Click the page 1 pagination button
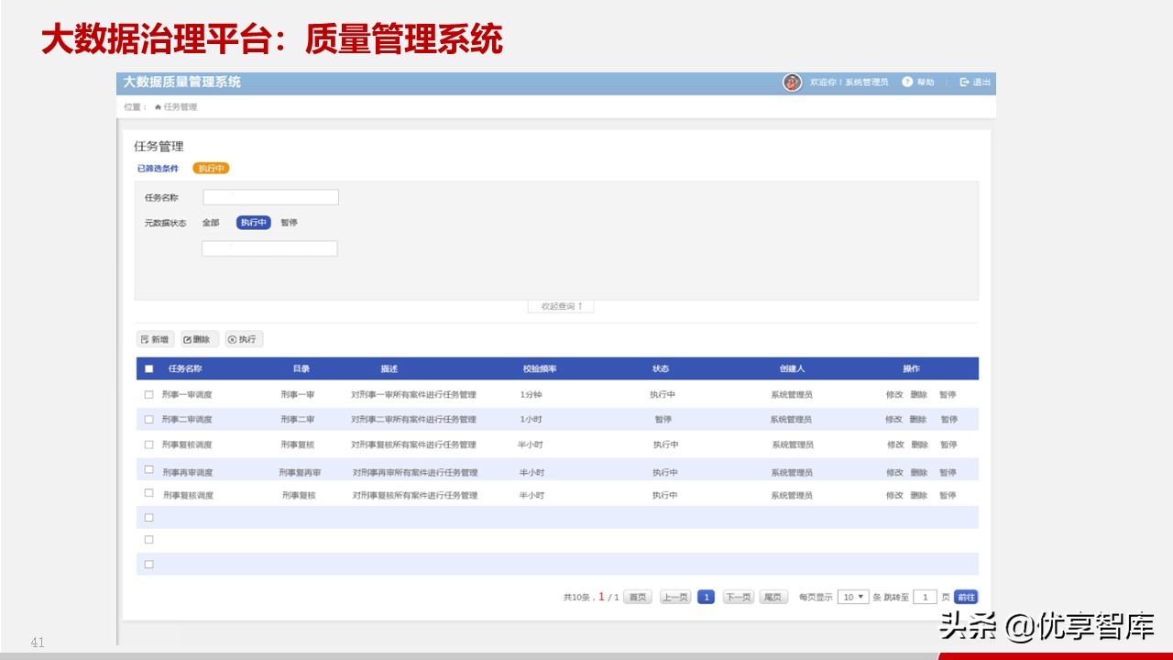Viewport: 1173px width, 660px height. click(x=706, y=597)
